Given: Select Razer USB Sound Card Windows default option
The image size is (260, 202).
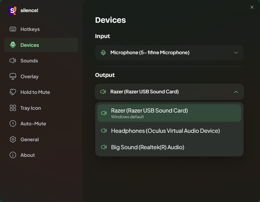Looking at the screenshot, I should [169, 113].
